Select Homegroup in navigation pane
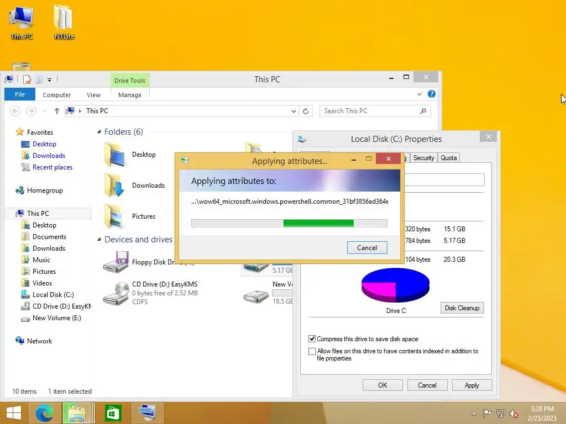 tap(39, 190)
